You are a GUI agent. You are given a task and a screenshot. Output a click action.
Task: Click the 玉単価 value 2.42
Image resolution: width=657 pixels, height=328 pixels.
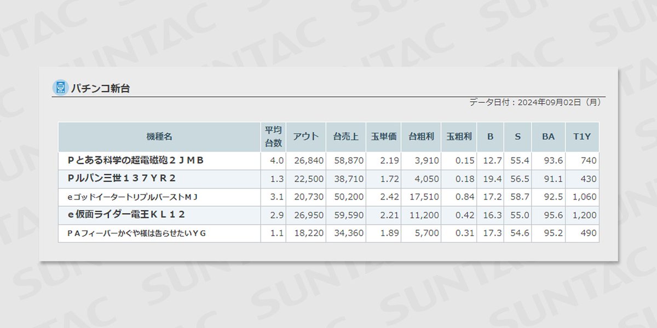point(391,197)
